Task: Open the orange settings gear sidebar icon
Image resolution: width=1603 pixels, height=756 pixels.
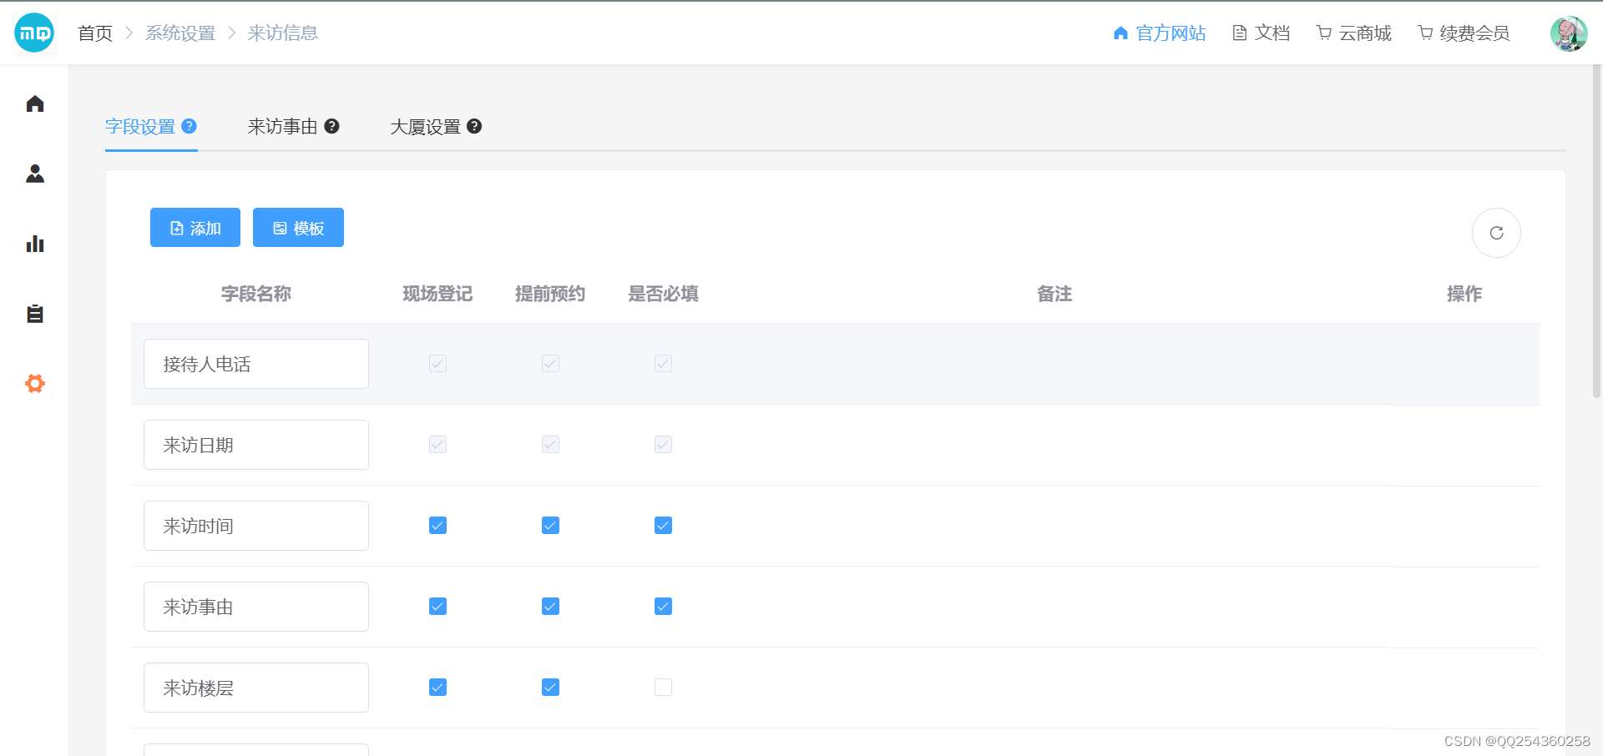Action: point(35,384)
